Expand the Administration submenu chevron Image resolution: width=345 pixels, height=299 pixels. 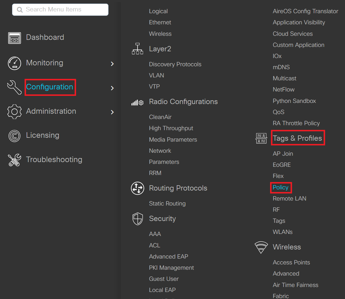pos(112,112)
